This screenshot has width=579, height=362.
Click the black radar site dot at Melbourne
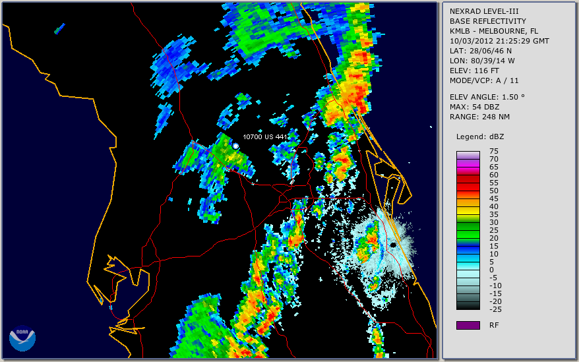[x=393, y=245]
